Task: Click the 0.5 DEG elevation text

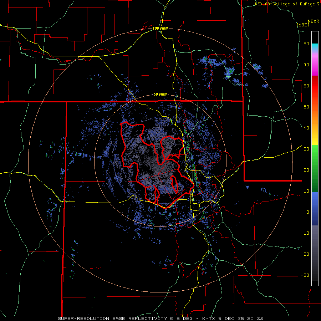Action: point(181,319)
